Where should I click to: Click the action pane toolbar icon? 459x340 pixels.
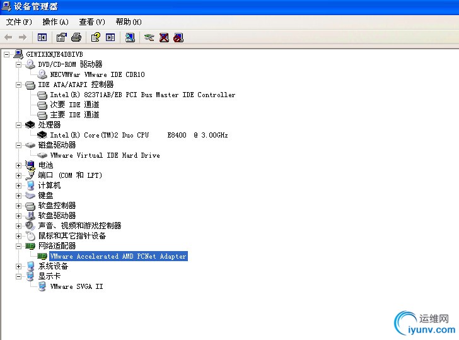click(x=110, y=37)
